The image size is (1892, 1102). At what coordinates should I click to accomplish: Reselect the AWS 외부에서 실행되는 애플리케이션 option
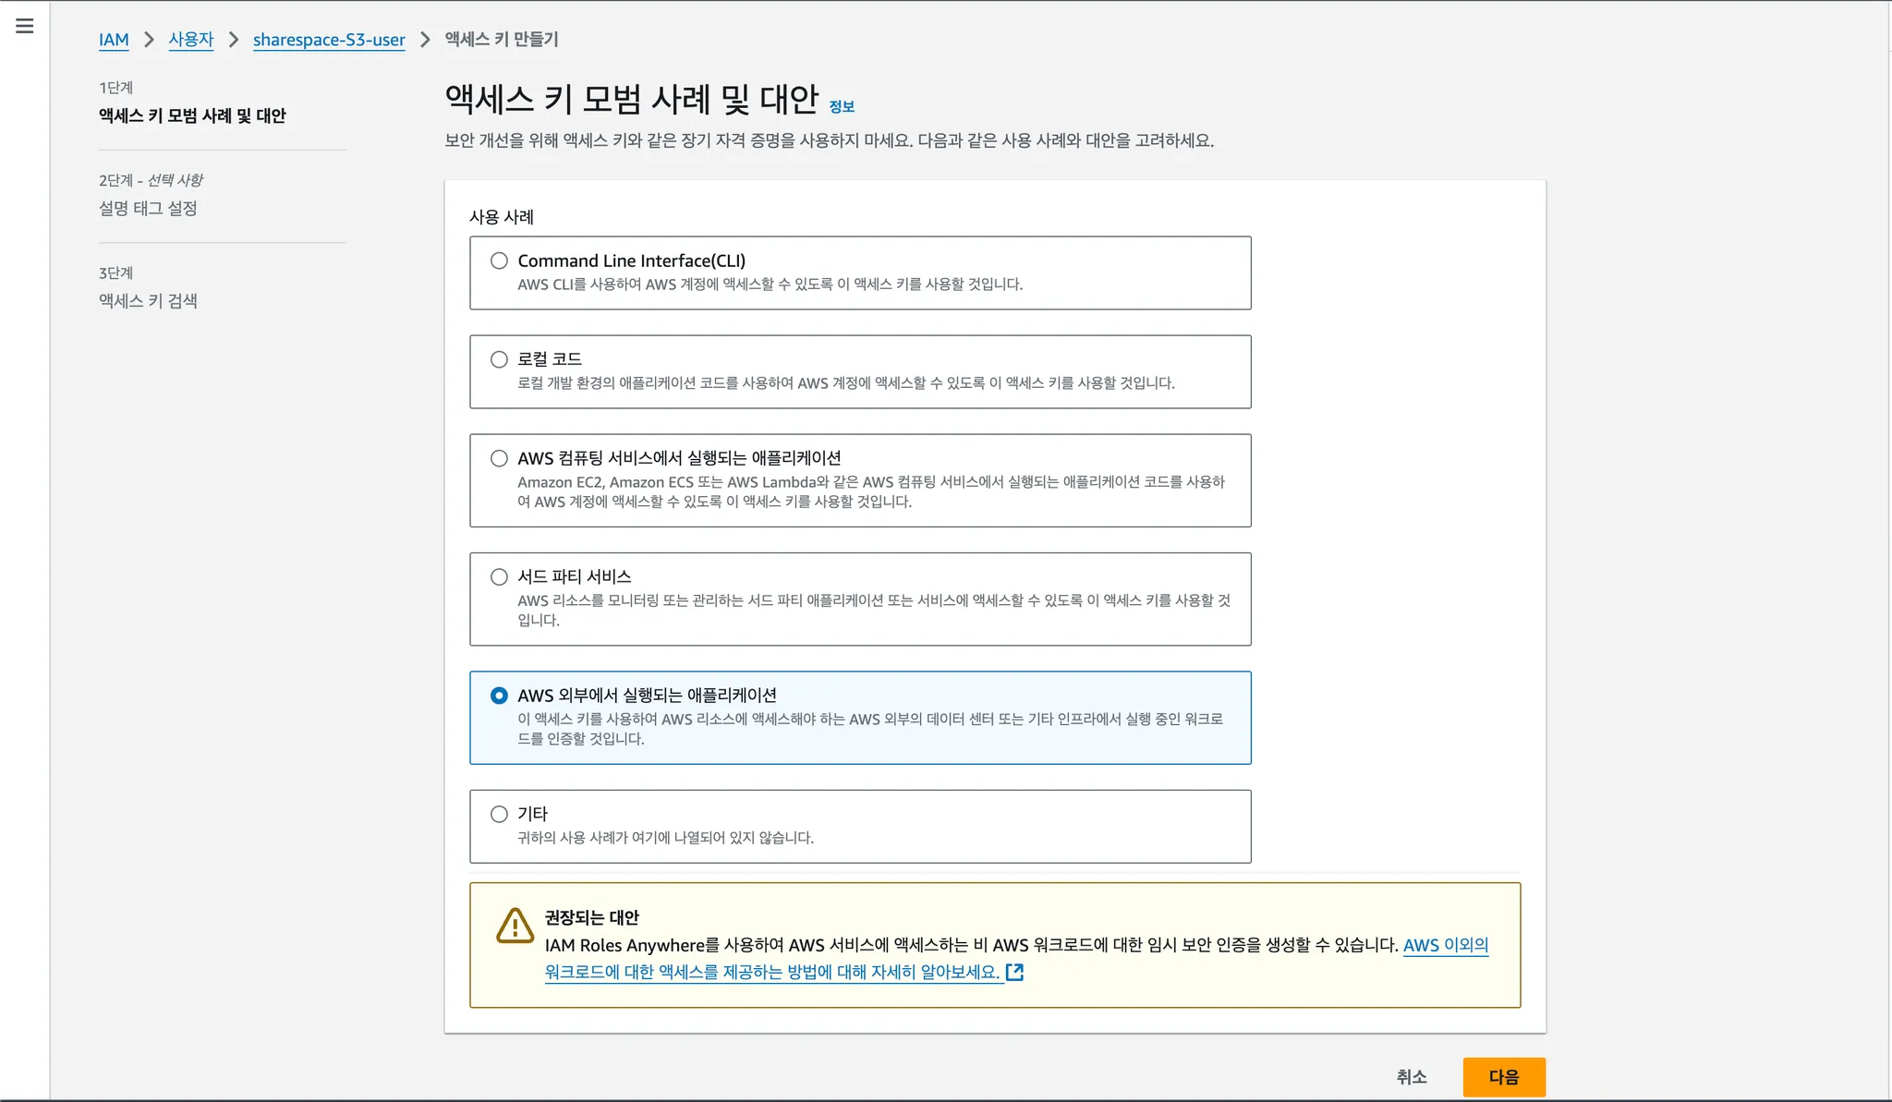click(500, 696)
